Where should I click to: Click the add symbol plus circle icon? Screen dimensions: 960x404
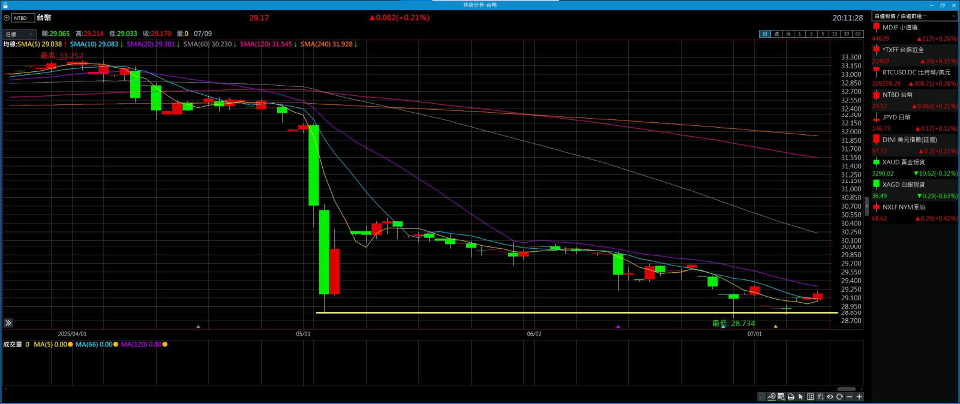point(7,18)
